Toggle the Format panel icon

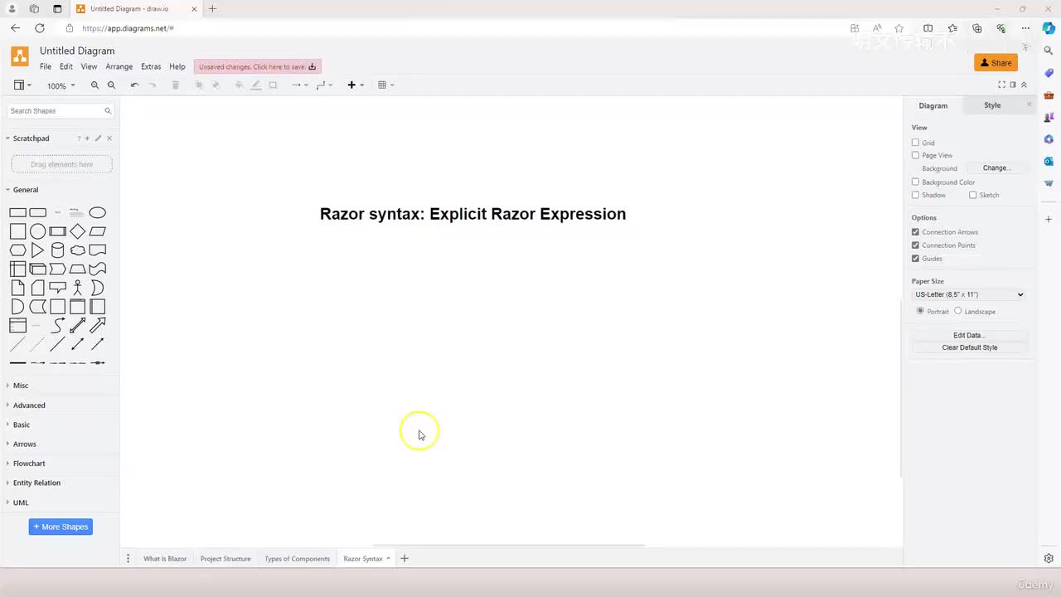(x=1013, y=85)
